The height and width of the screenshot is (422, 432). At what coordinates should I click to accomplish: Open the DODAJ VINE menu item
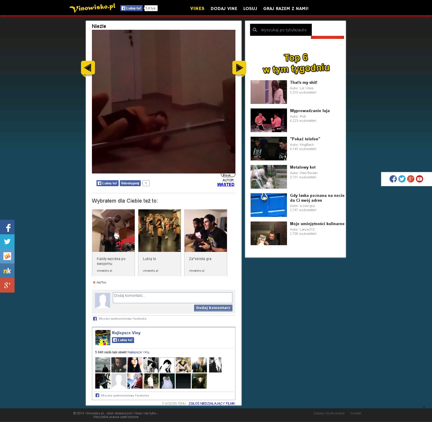[x=224, y=9]
